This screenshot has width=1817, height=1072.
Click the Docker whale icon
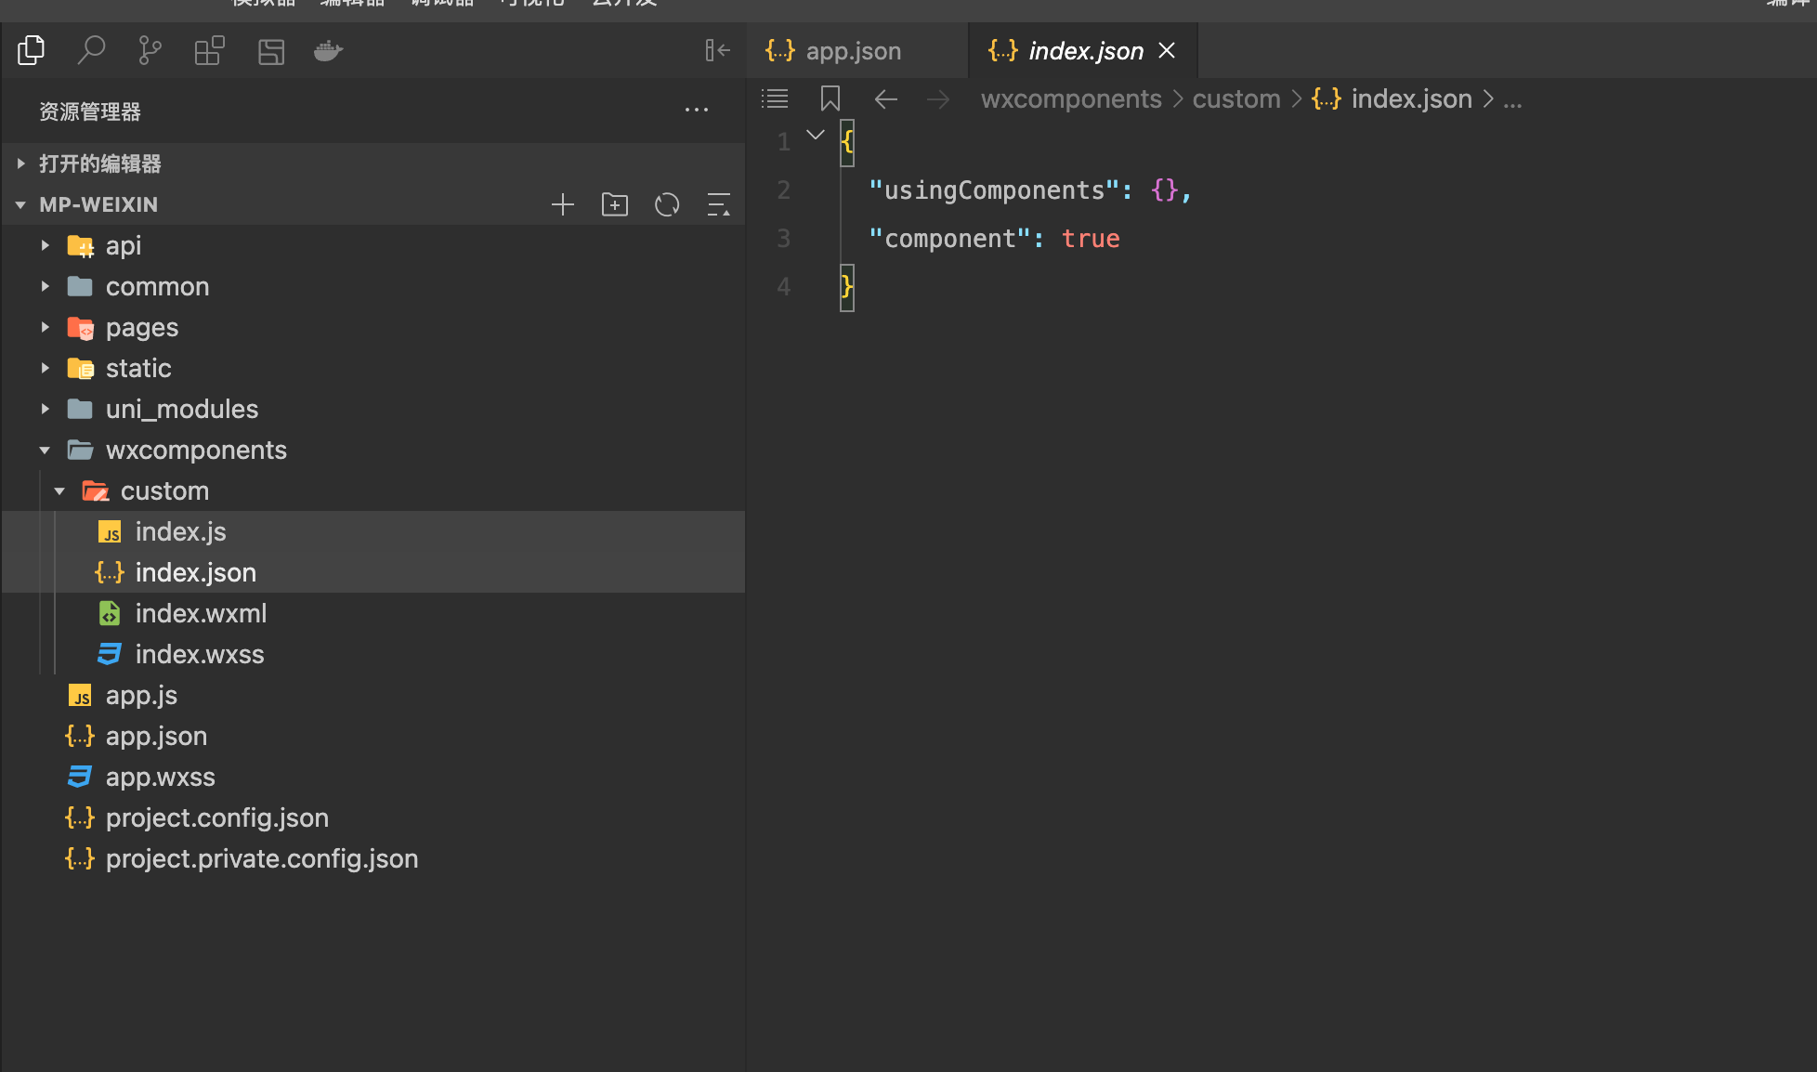(328, 50)
